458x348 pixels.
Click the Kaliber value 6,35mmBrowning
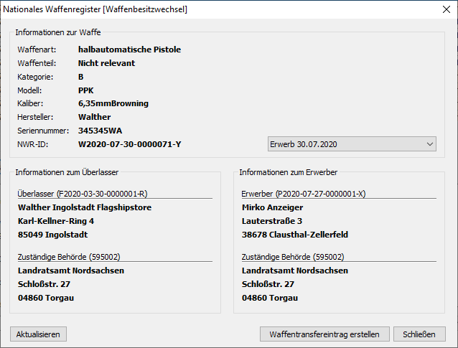point(113,103)
